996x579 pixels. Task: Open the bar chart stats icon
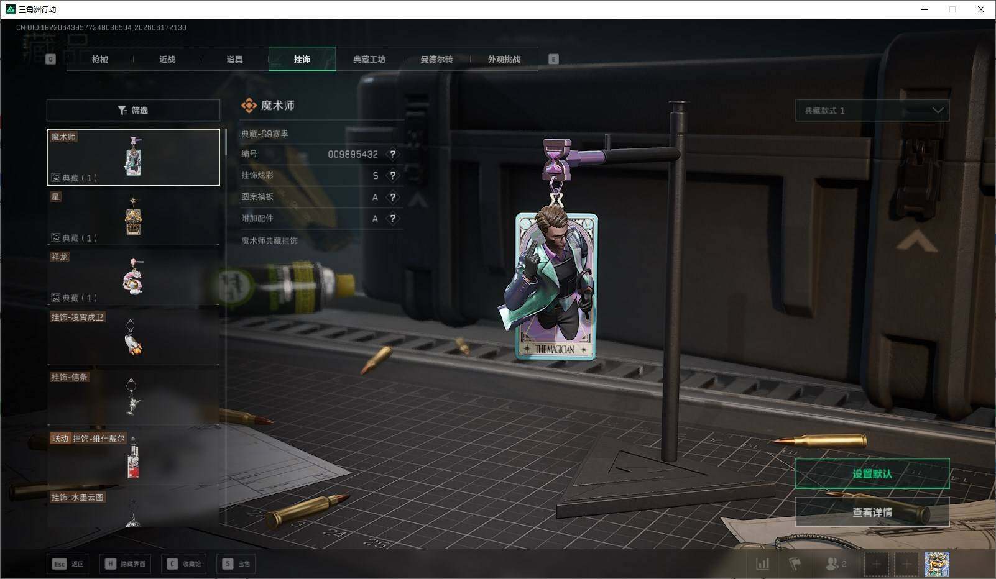pos(762,563)
